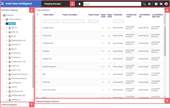Click the Created By filter box
170x108 pixels.
point(119,21)
